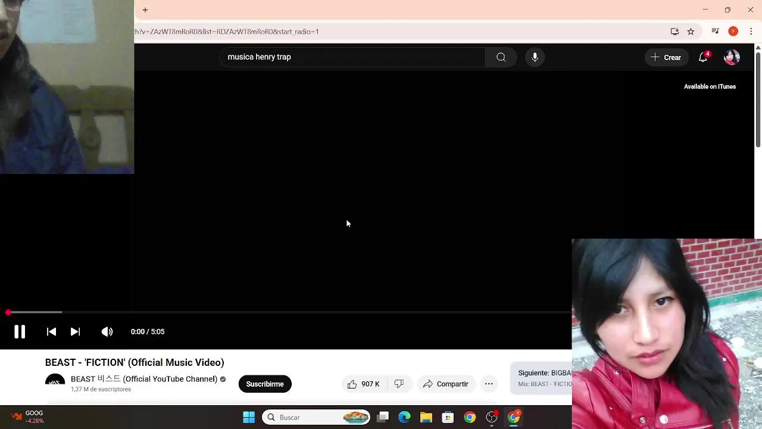Click the '1,37 M de suscriptores' text
Viewport: 762px width, 429px height.
101,389
